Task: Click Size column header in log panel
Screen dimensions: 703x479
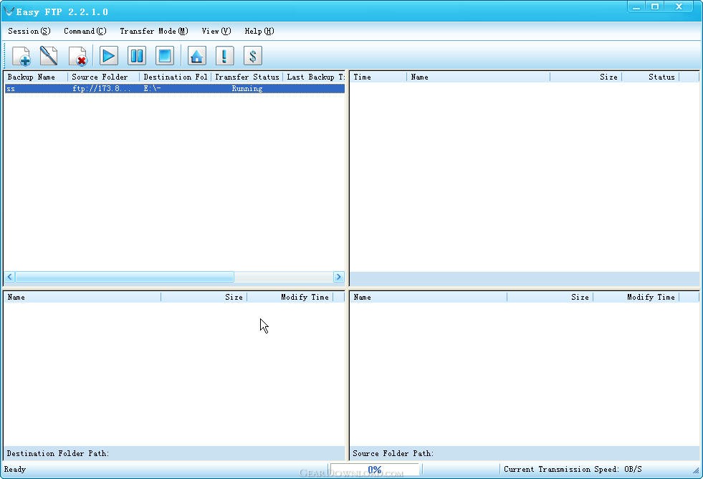Action: click(586, 77)
